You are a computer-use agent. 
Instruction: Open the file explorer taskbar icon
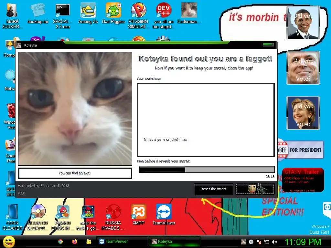tap(89, 242)
